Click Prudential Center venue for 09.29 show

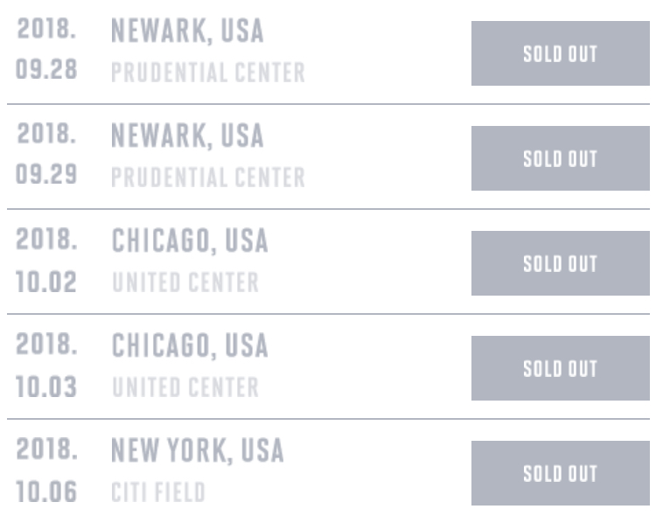[x=208, y=177]
